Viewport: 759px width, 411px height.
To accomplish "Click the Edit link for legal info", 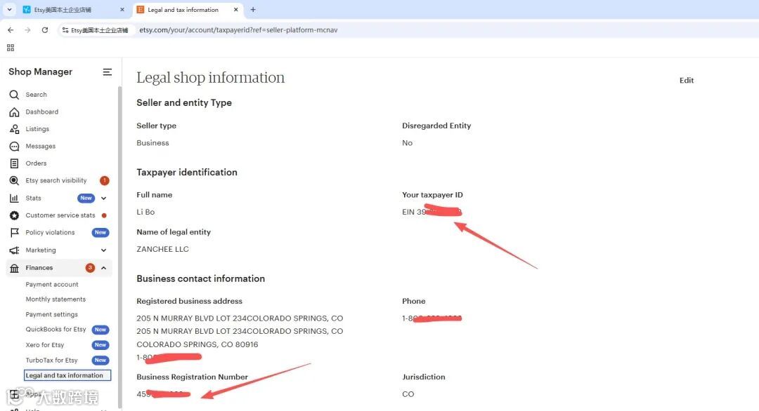I will tap(687, 80).
